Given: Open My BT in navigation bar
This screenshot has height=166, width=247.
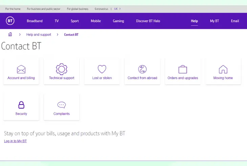Looking at the screenshot, I should pyautogui.click(x=215, y=21).
